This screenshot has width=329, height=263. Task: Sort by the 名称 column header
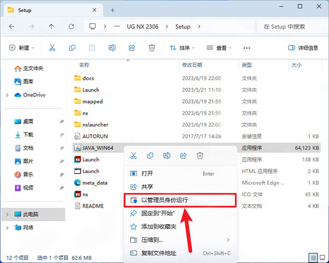[x=84, y=65]
